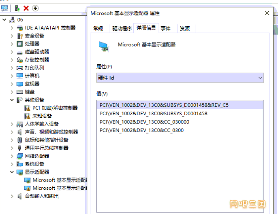
Task: Collapse the 显示适配器 category
Action: tap(12, 172)
